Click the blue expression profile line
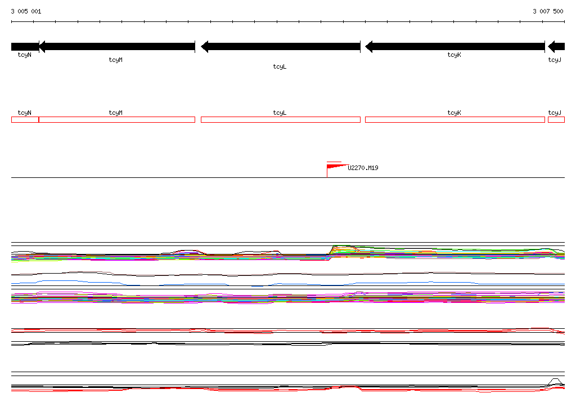The height and width of the screenshot is (402, 576). 288,283
